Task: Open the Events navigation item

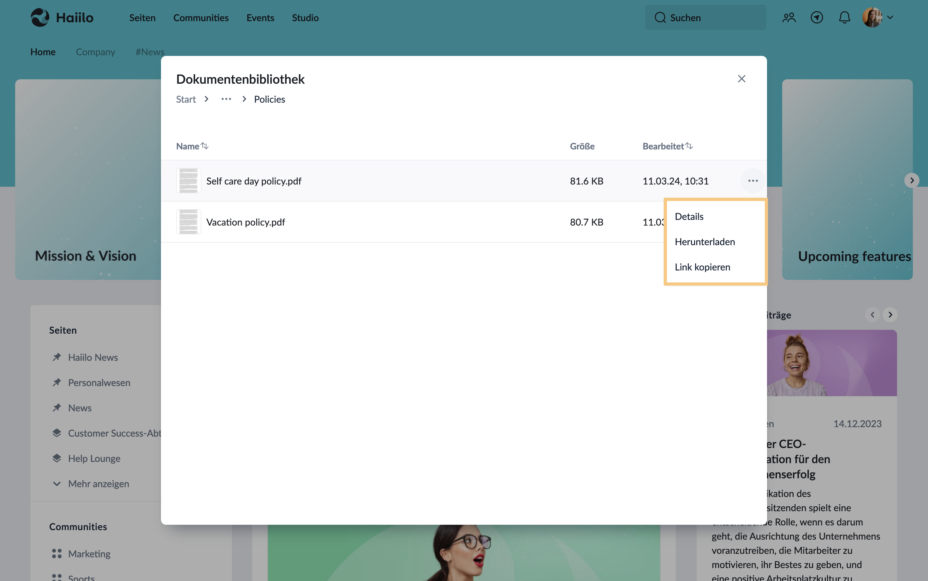Action: point(260,18)
